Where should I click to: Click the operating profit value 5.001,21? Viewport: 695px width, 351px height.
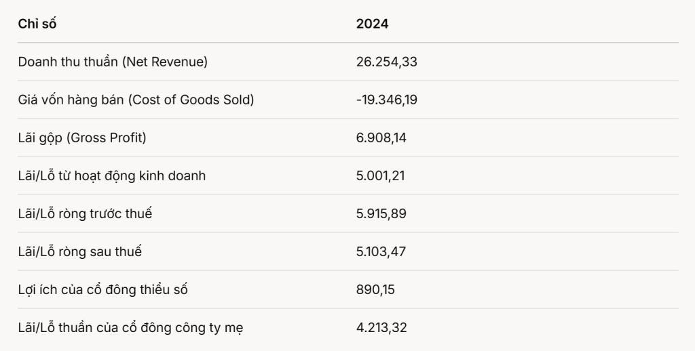(380, 176)
